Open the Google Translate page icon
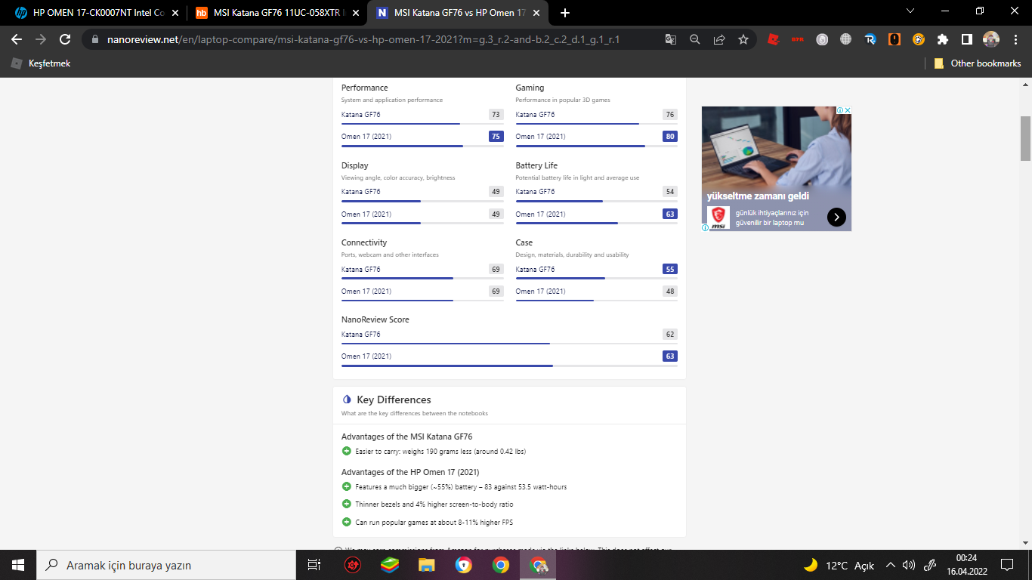The image size is (1032, 580). coord(671,39)
